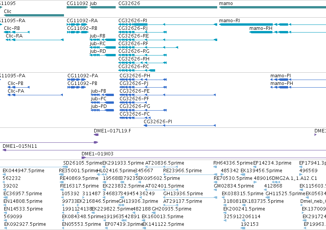The width and height of the screenshot is (326, 230).
Task: Select the CG11092 gene label
Action: click(77, 3)
